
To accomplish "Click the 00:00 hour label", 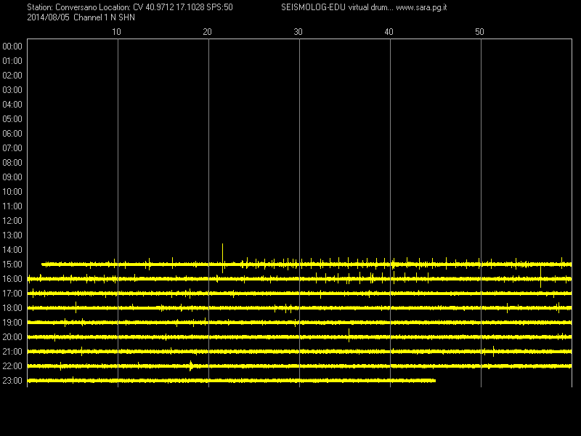I will (x=12, y=47).
